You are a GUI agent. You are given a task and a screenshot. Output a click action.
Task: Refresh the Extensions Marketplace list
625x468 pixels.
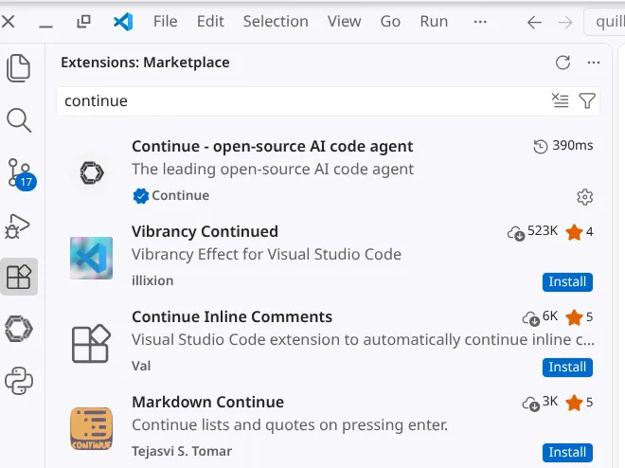click(x=562, y=63)
